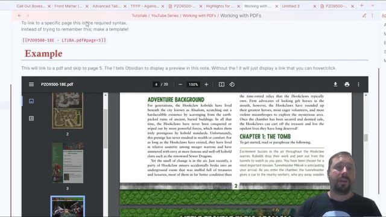
Task: Switch to the Call Out Boxes tab
Action: (x=31, y=6)
